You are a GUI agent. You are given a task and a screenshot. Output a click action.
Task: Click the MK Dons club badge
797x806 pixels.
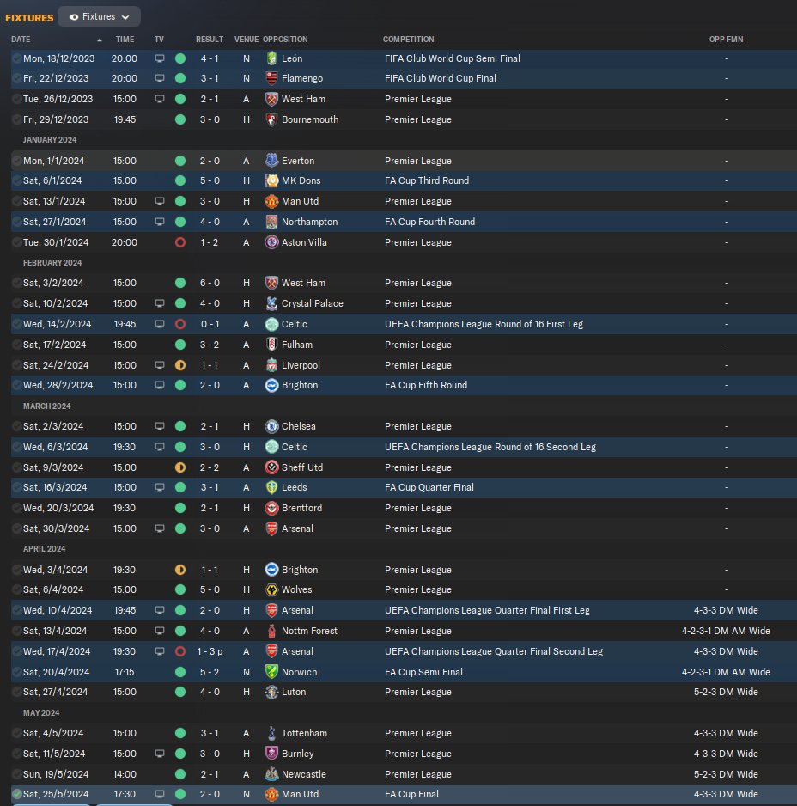pos(271,180)
